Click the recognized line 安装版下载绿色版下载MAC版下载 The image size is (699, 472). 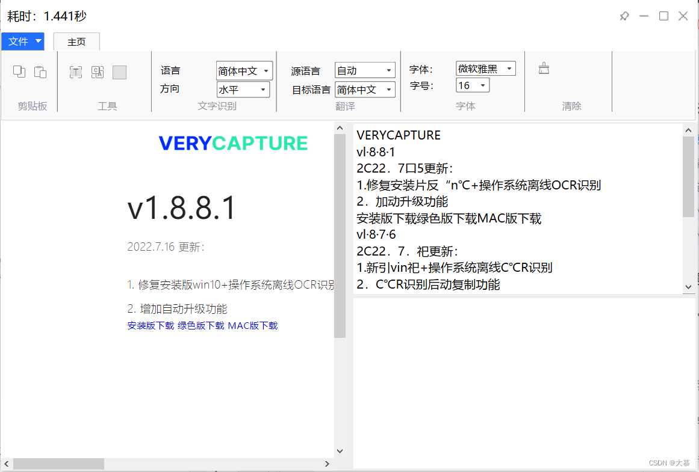coord(449,219)
